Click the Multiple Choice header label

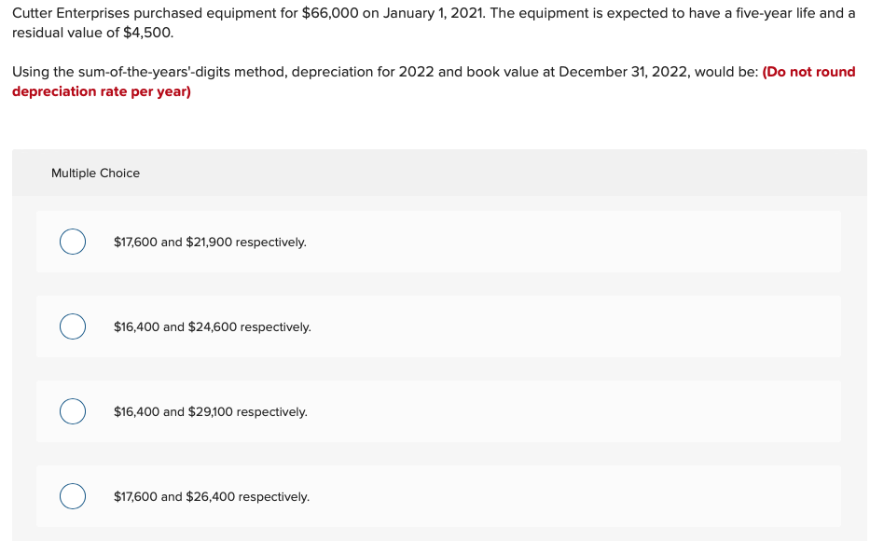(x=96, y=173)
